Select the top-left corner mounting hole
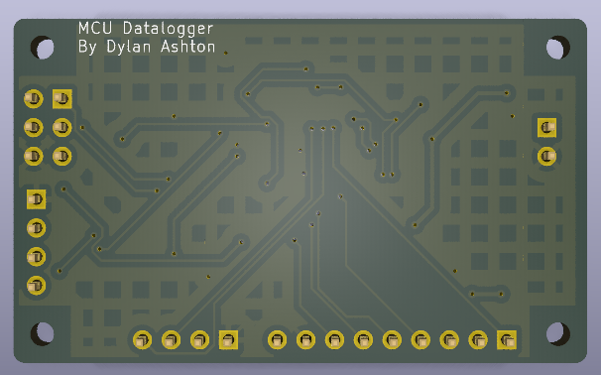 (x=43, y=48)
